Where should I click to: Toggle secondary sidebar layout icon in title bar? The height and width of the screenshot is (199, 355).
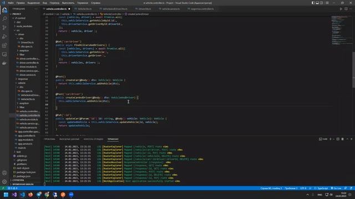click(322, 3)
